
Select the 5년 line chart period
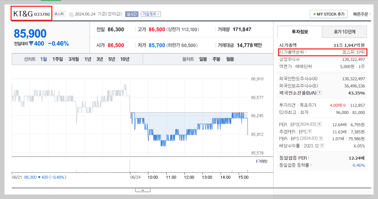click(x=111, y=59)
